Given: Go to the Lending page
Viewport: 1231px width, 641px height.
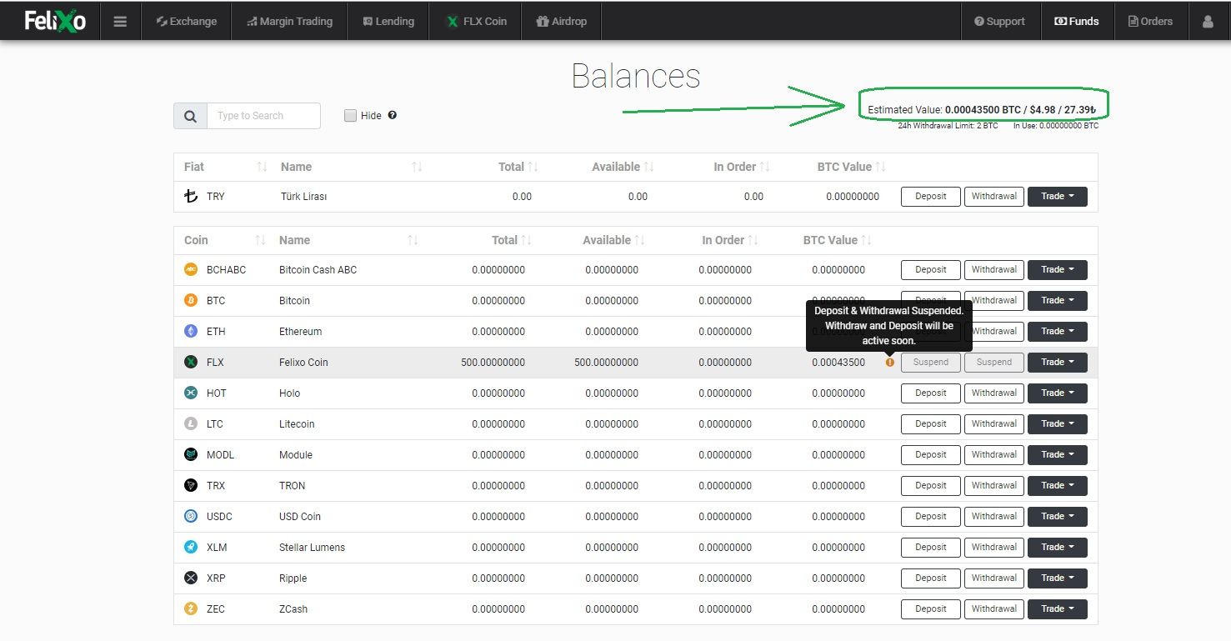Looking at the screenshot, I should 388,22.
